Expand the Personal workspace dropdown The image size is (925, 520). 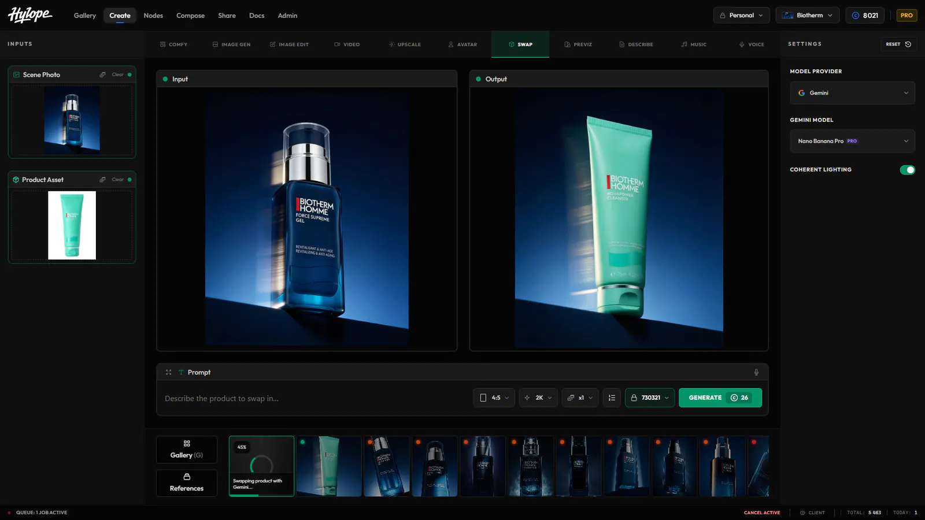click(x=741, y=16)
